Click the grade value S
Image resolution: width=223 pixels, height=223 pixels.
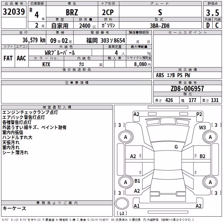click(x=160, y=12)
